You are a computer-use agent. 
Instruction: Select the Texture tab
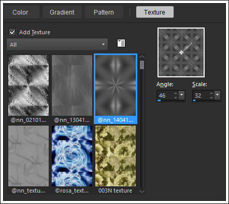click(155, 12)
